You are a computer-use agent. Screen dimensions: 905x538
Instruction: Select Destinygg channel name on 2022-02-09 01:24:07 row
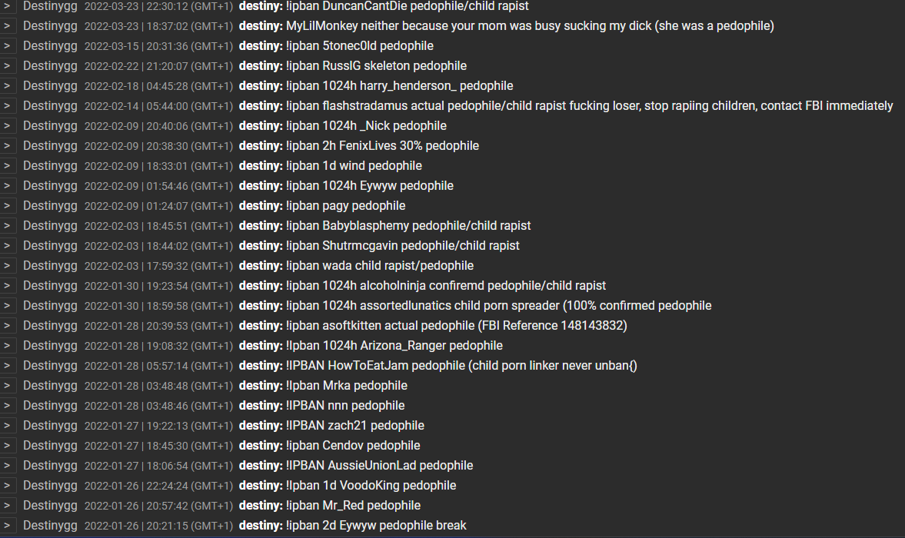click(50, 206)
